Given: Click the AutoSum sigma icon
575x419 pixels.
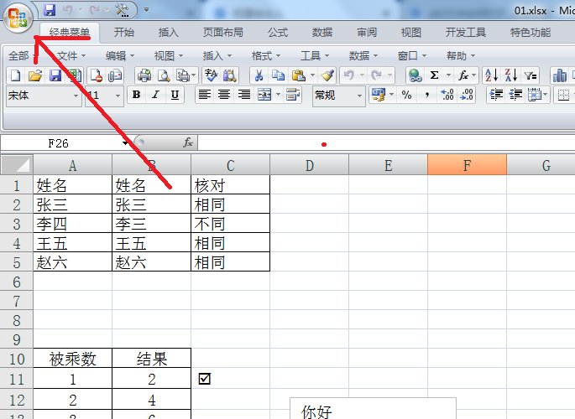Looking at the screenshot, I should (434, 75).
